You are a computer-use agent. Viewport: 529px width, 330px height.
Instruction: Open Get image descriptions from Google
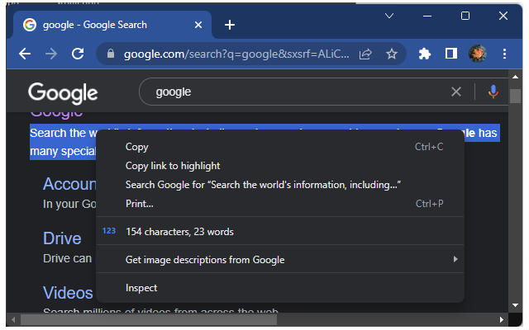[x=280, y=260]
